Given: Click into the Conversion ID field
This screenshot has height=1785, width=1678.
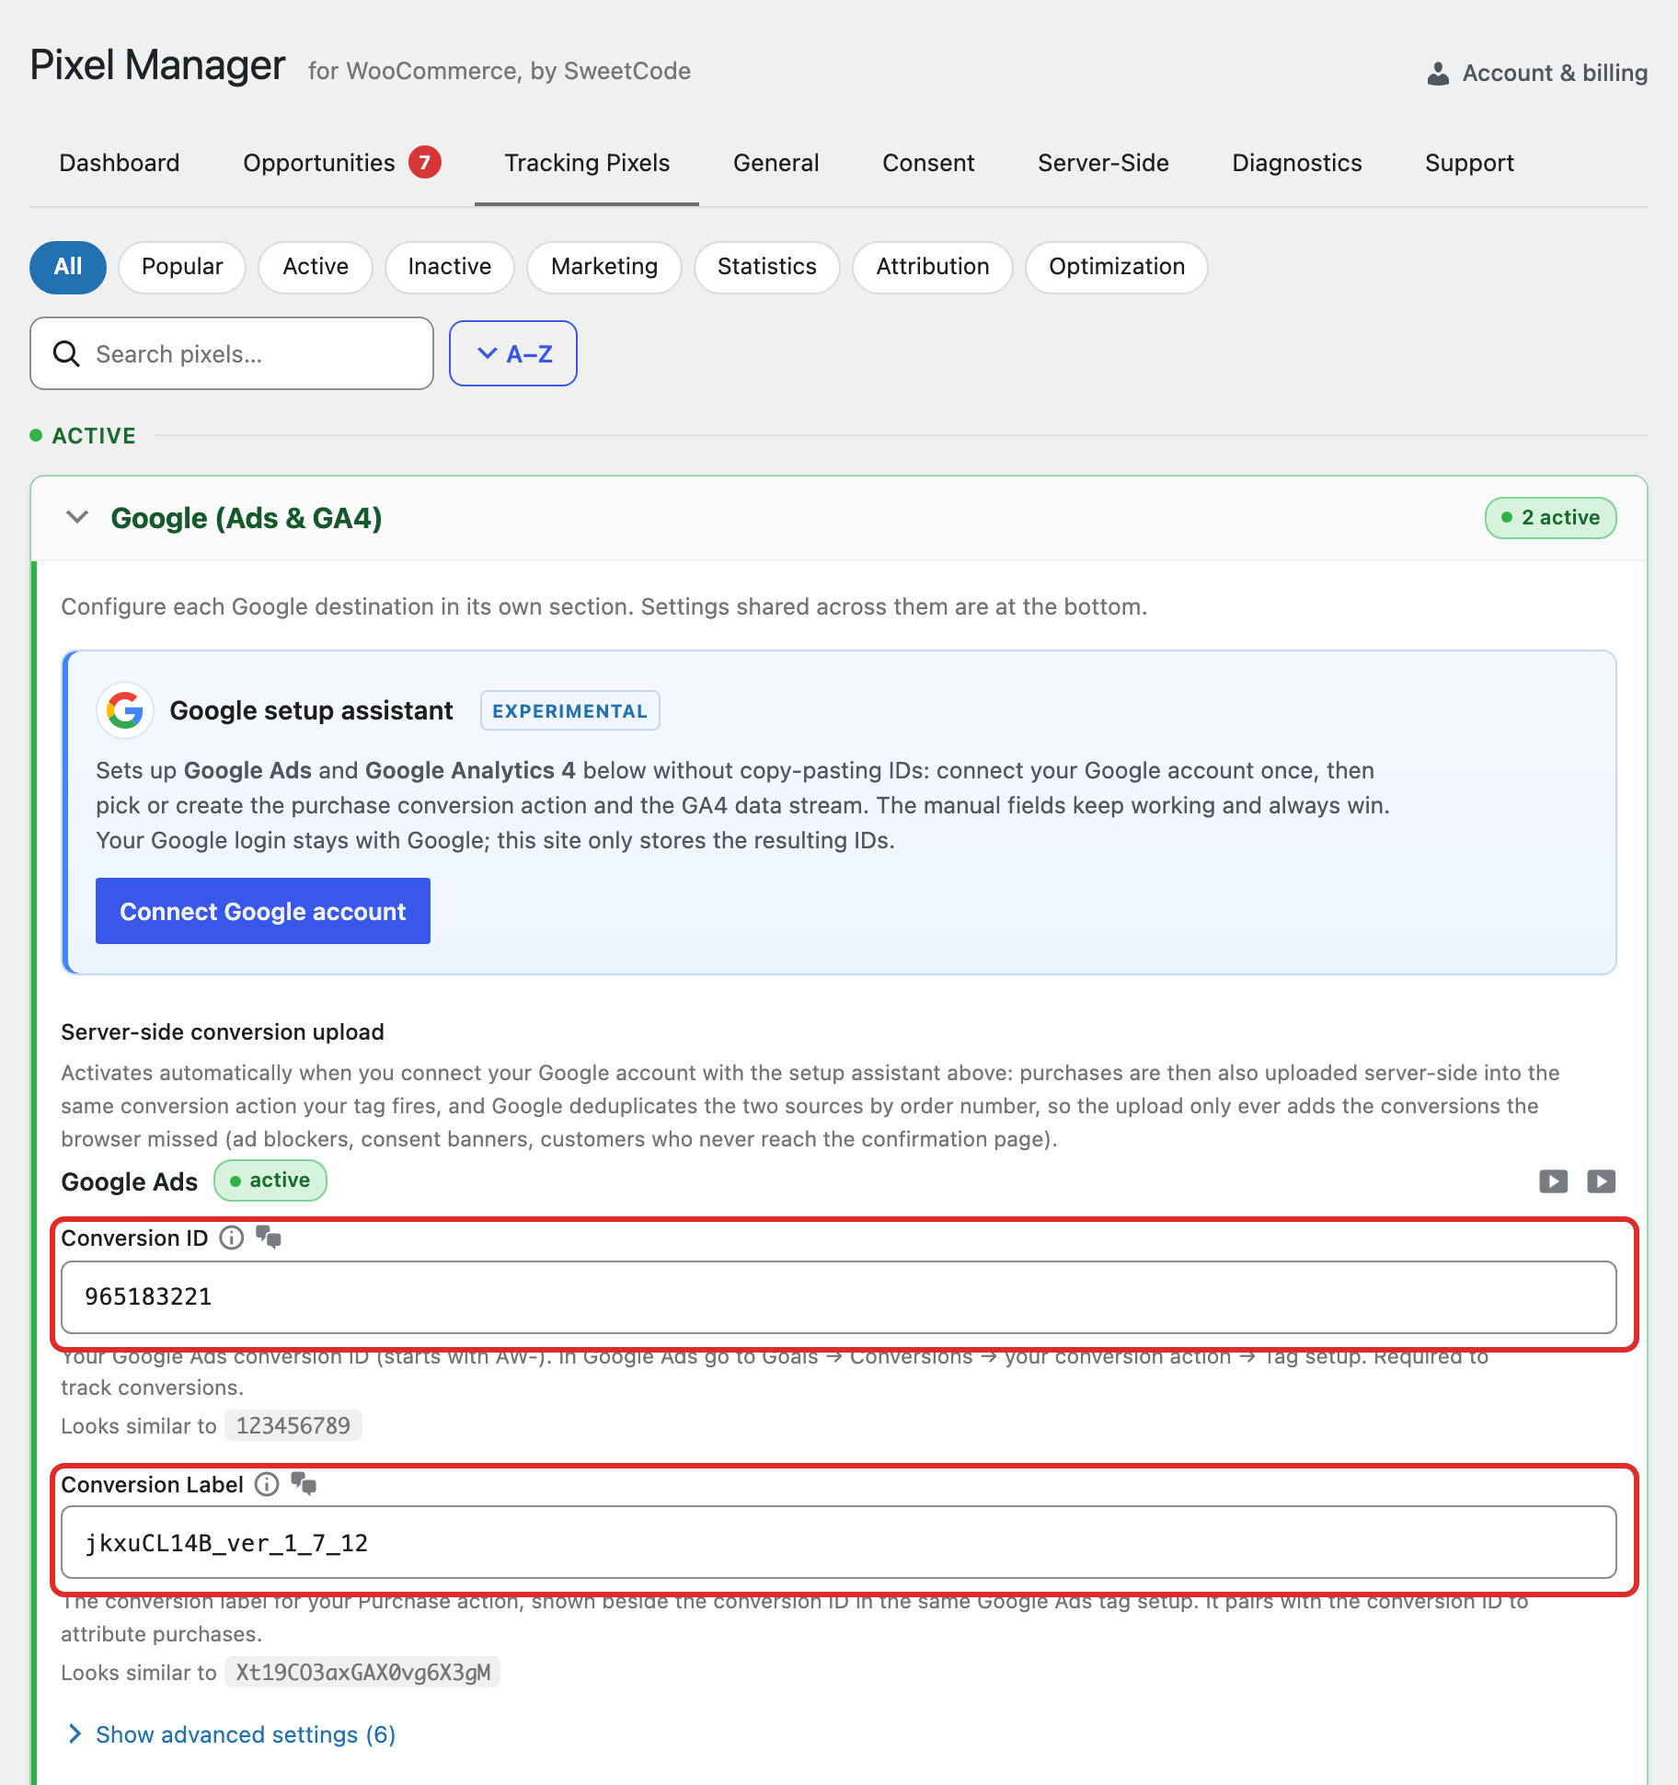Looking at the screenshot, I should click(x=839, y=1297).
